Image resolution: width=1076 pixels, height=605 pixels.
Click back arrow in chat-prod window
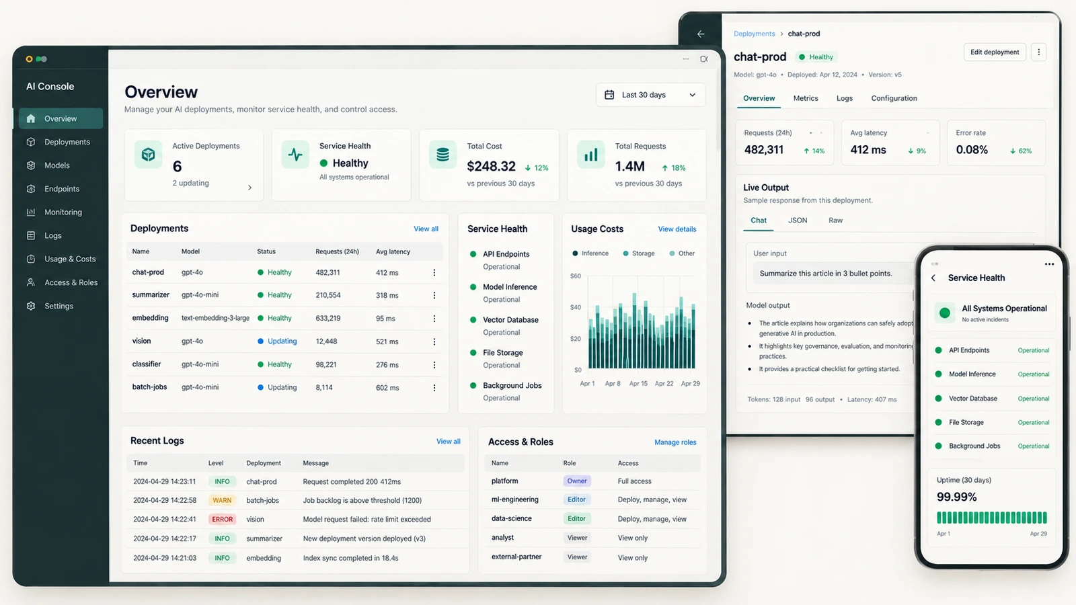[701, 34]
